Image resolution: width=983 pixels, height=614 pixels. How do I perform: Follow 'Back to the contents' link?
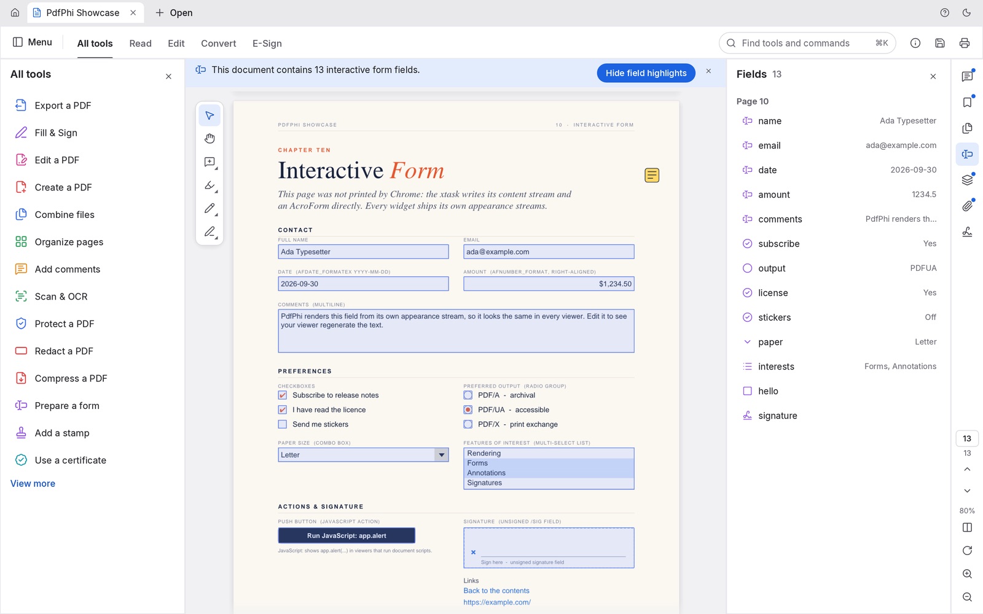pos(496,591)
